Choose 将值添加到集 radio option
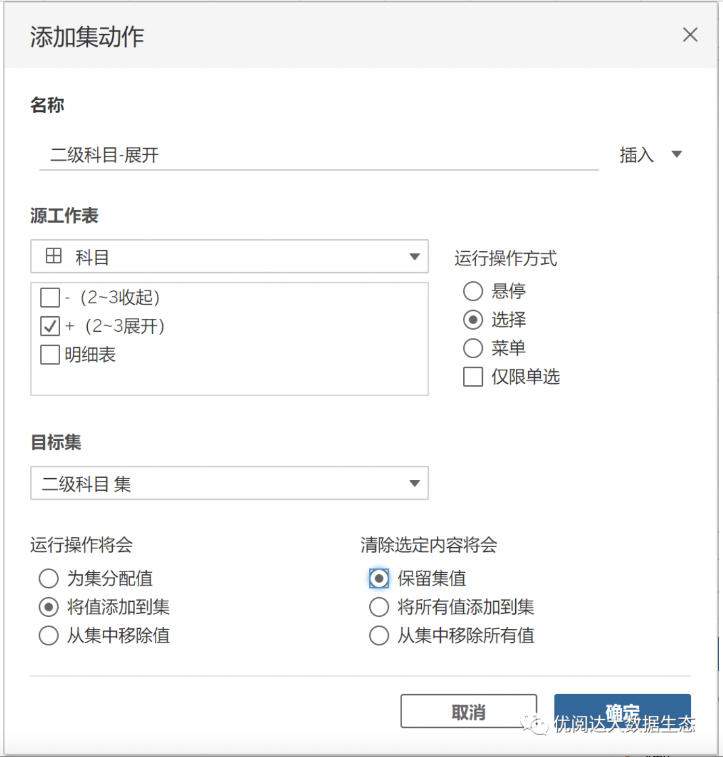The height and width of the screenshot is (757, 723). pos(49,607)
